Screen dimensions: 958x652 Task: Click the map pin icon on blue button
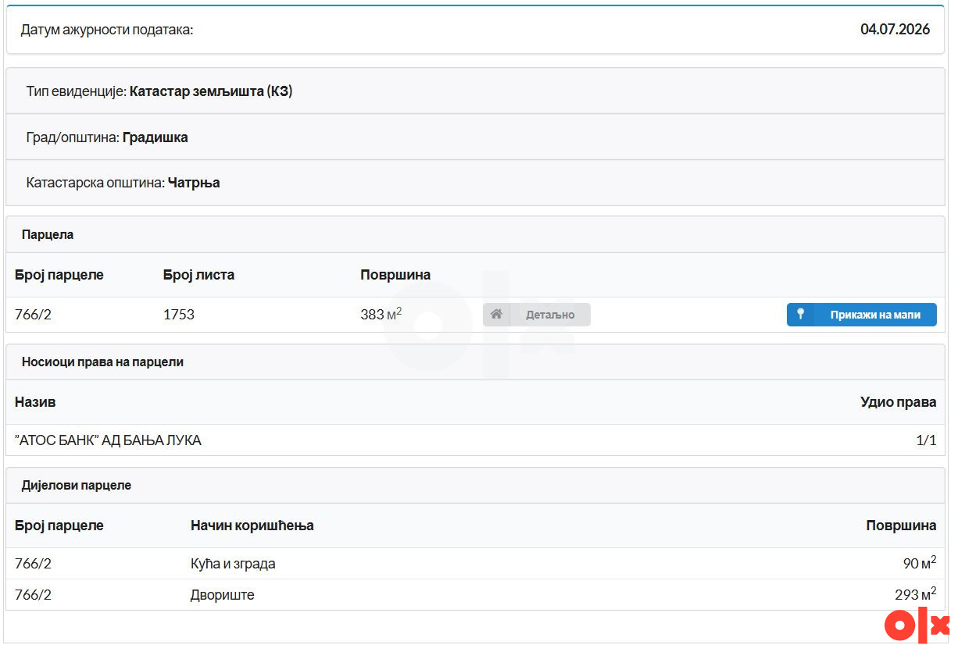pyautogui.click(x=800, y=315)
